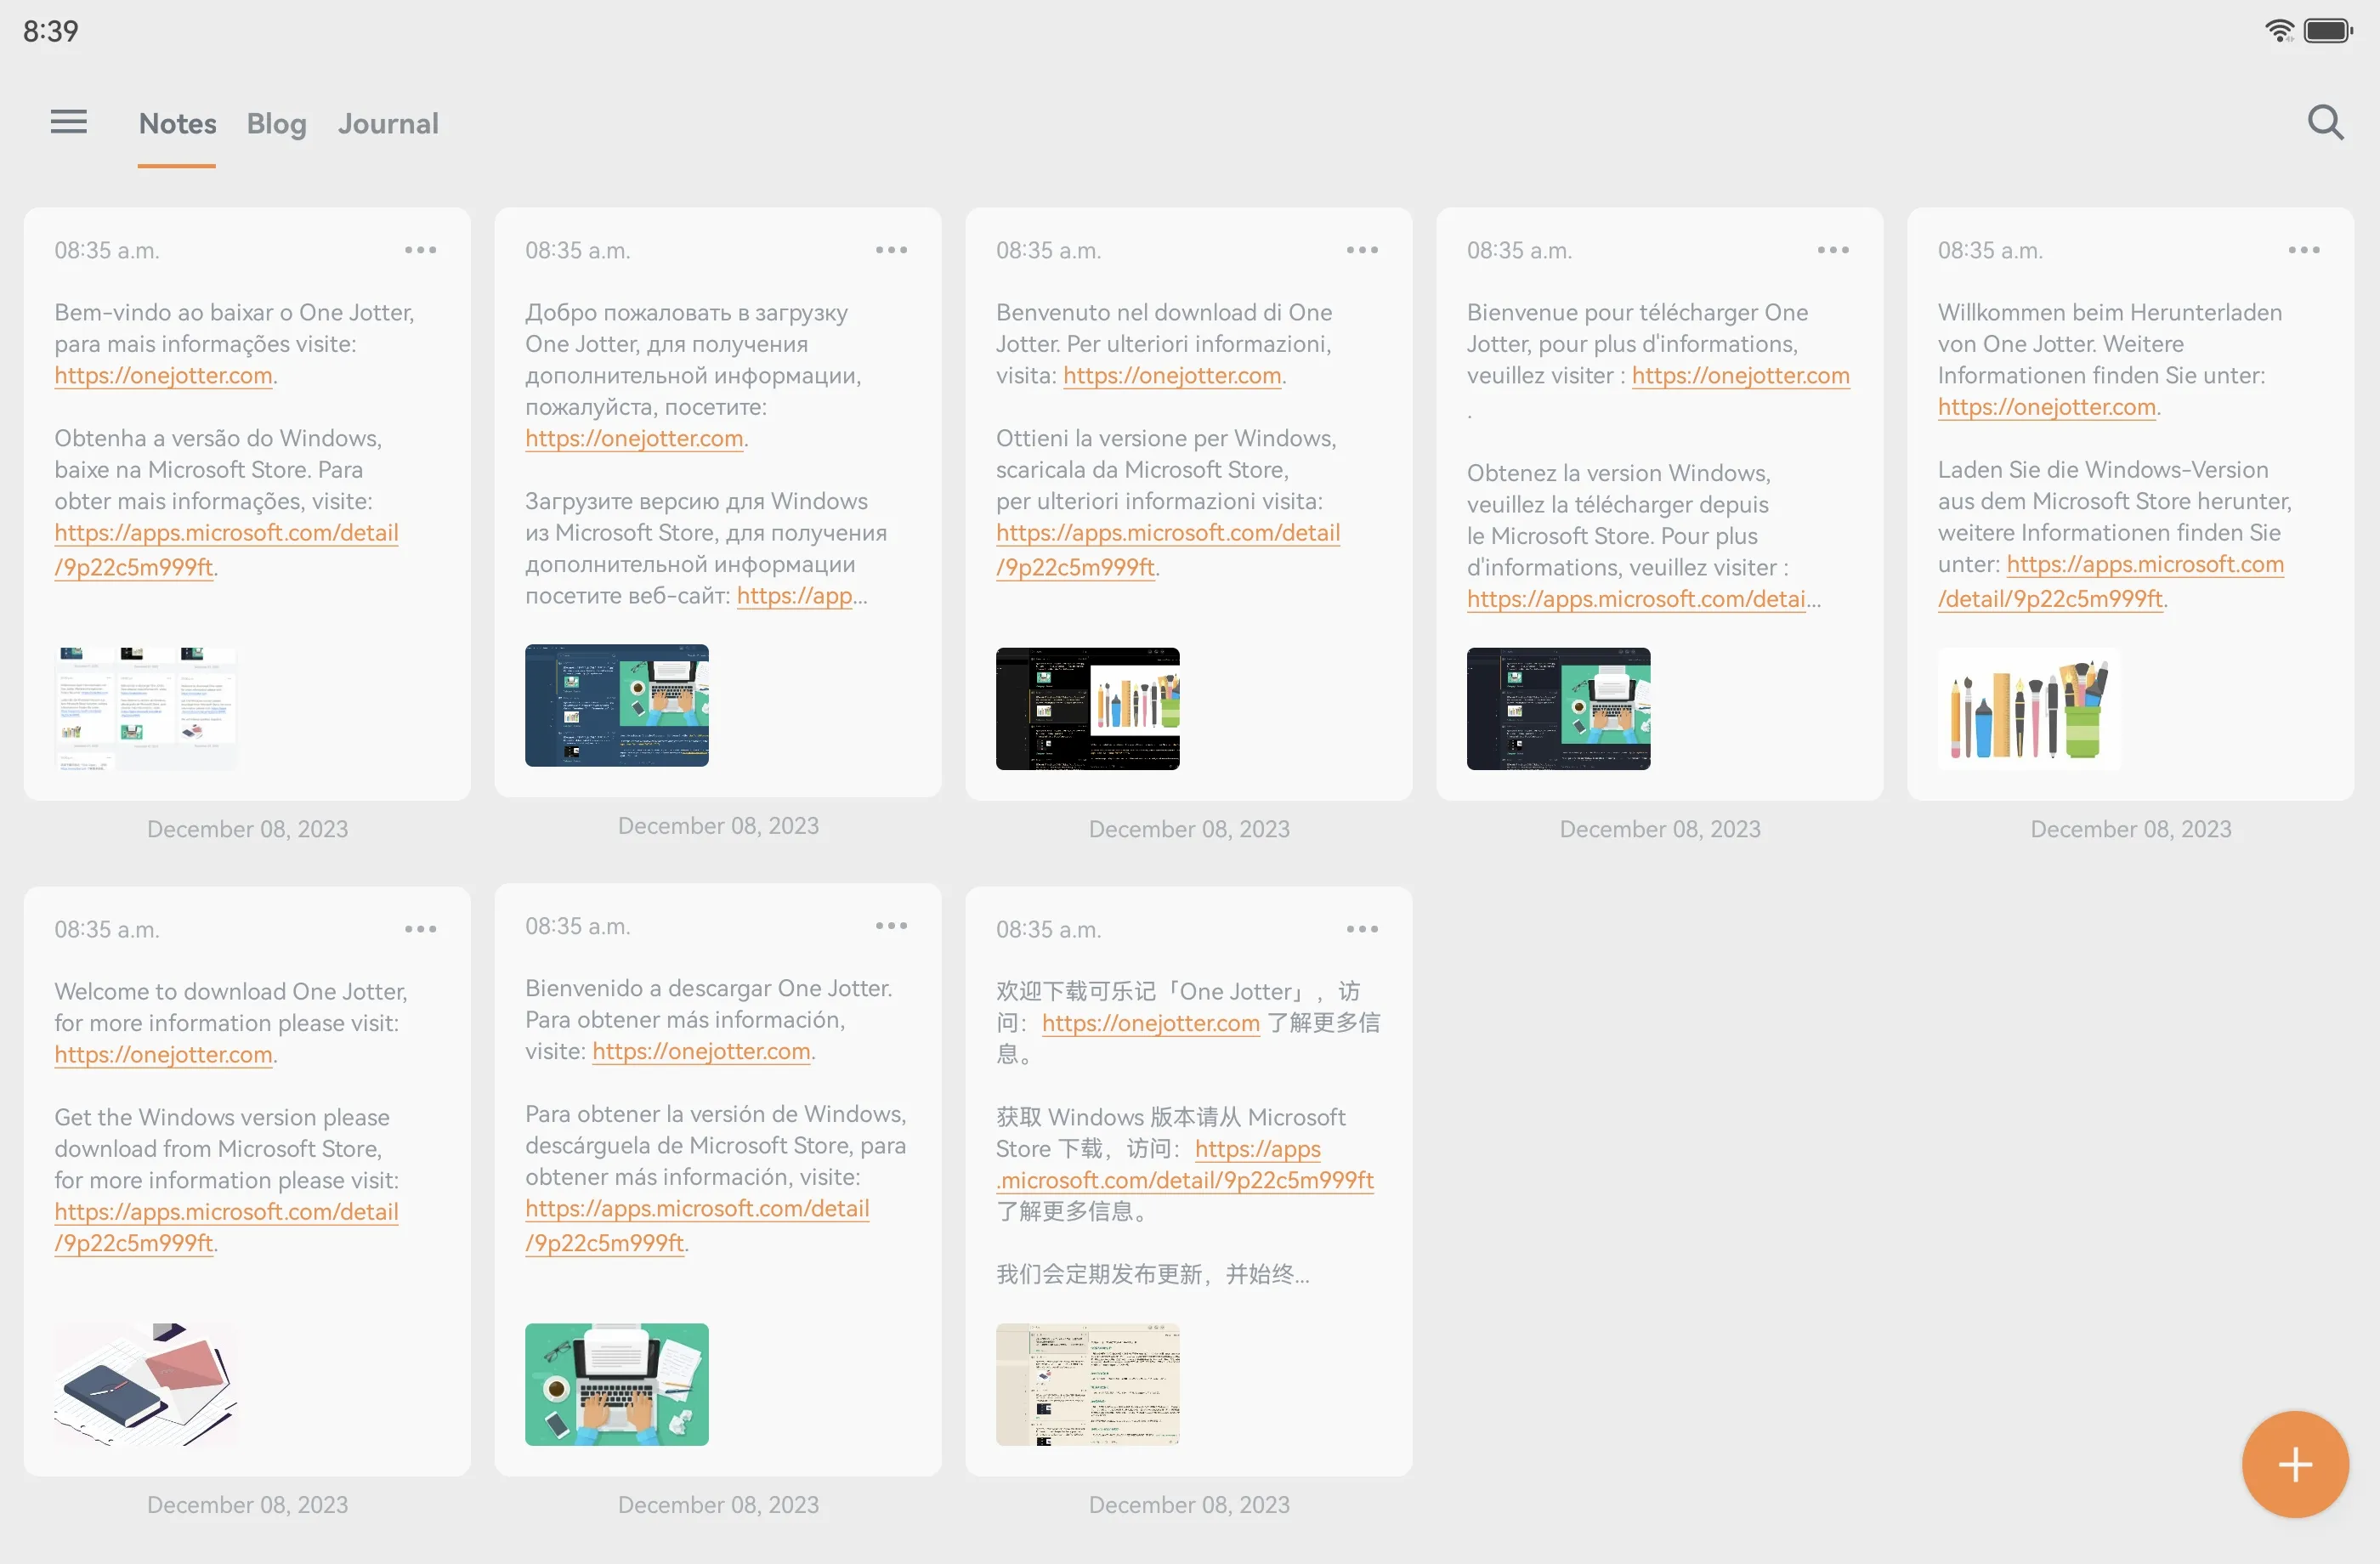Open overflow menu on Portuguese note

(x=424, y=250)
